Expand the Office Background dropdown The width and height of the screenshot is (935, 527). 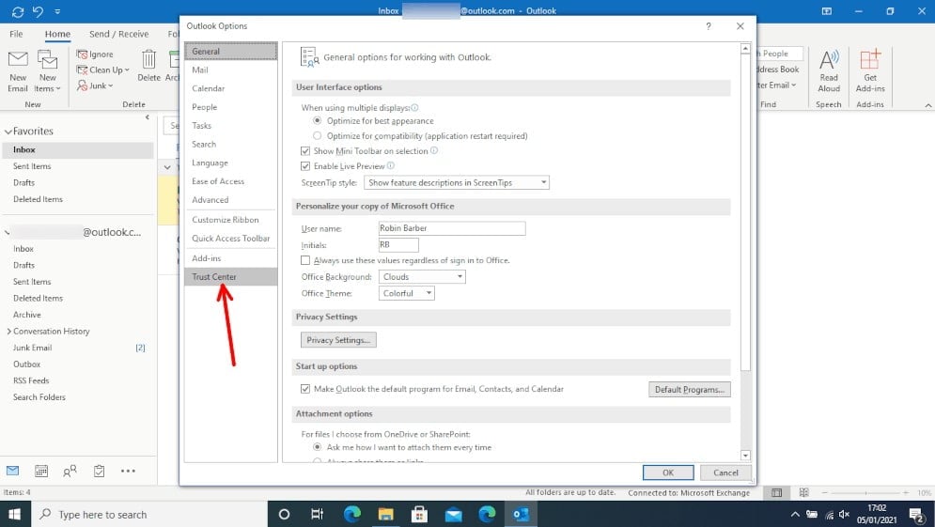pos(422,277)
